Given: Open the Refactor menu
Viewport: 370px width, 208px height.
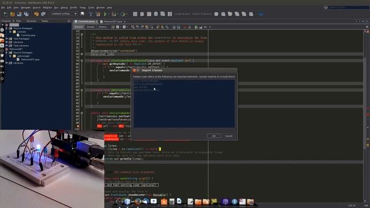Looking at the screenshot, I should (x=47, y=8).
